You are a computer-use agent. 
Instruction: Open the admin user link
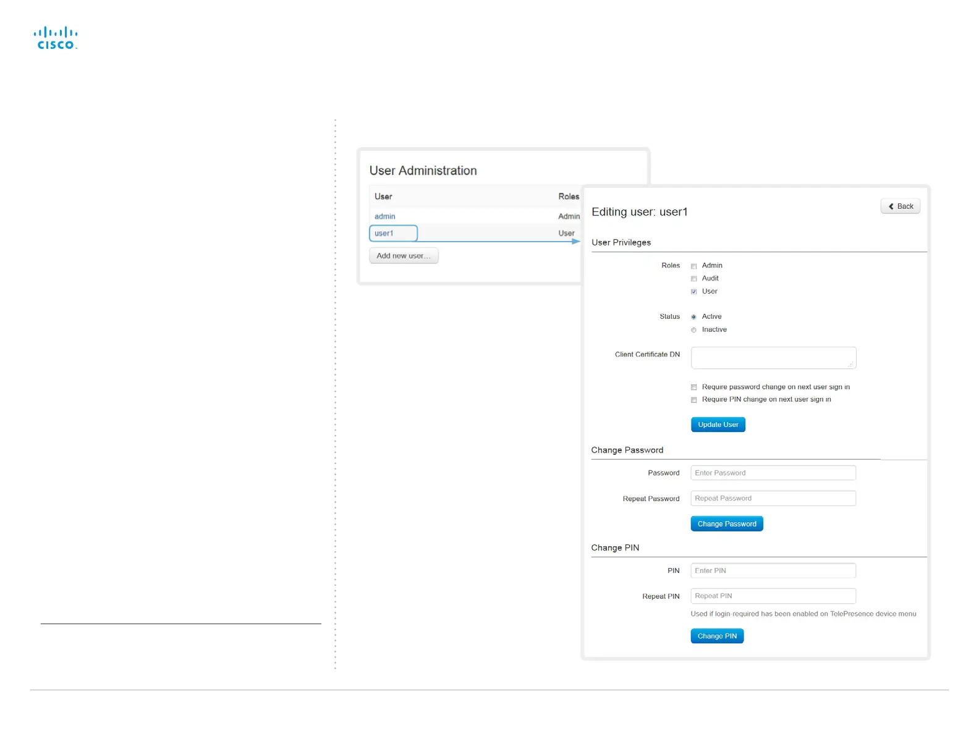click(x=384, y=217)
